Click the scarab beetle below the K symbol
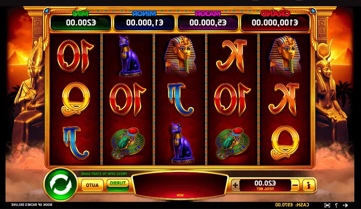Screen dimensions: 361x209 (232, 143)
